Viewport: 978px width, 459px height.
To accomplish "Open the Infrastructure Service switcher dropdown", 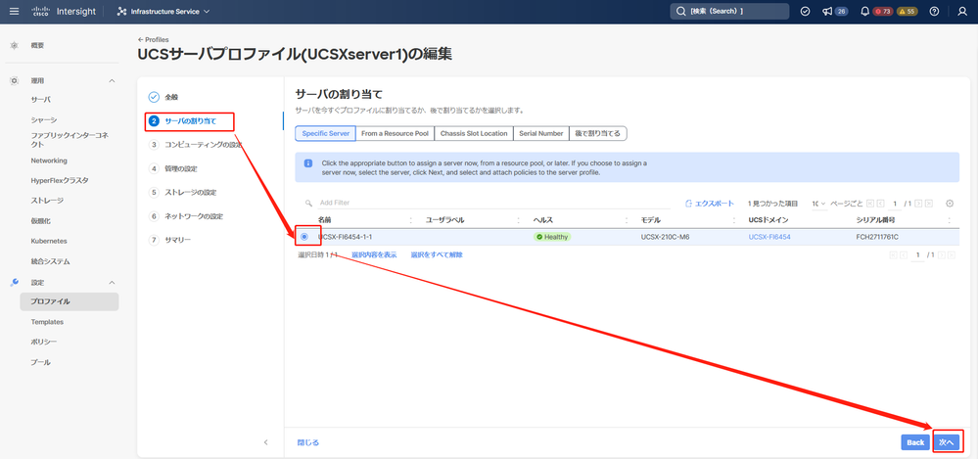I will 163,11.
